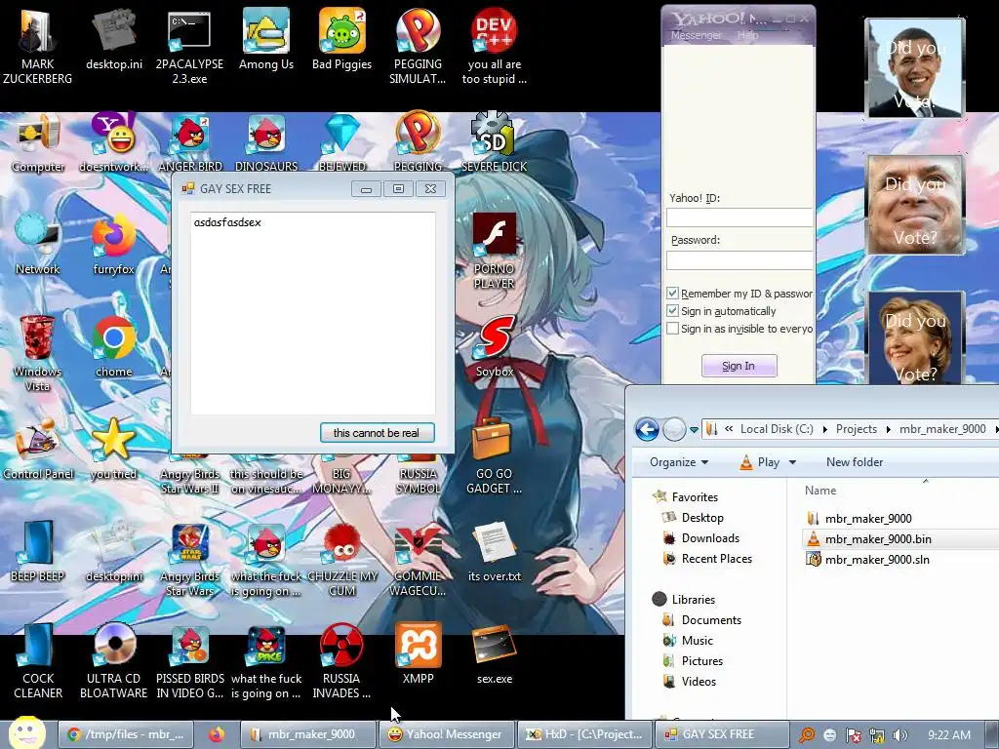999x749 pixels.
Task: Click the orange magnifier tray icon
Action: click(807, 735)
